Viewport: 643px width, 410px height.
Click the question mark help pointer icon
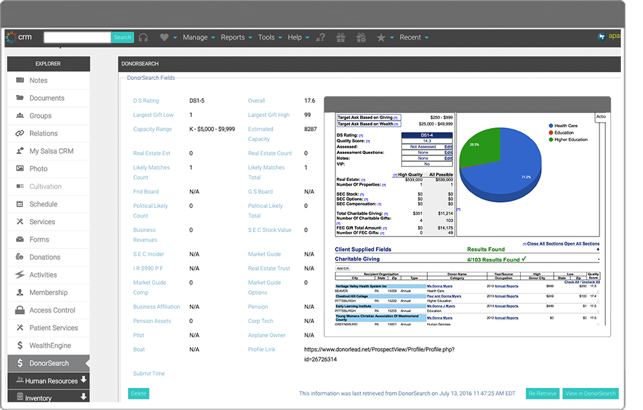[321, 37]
